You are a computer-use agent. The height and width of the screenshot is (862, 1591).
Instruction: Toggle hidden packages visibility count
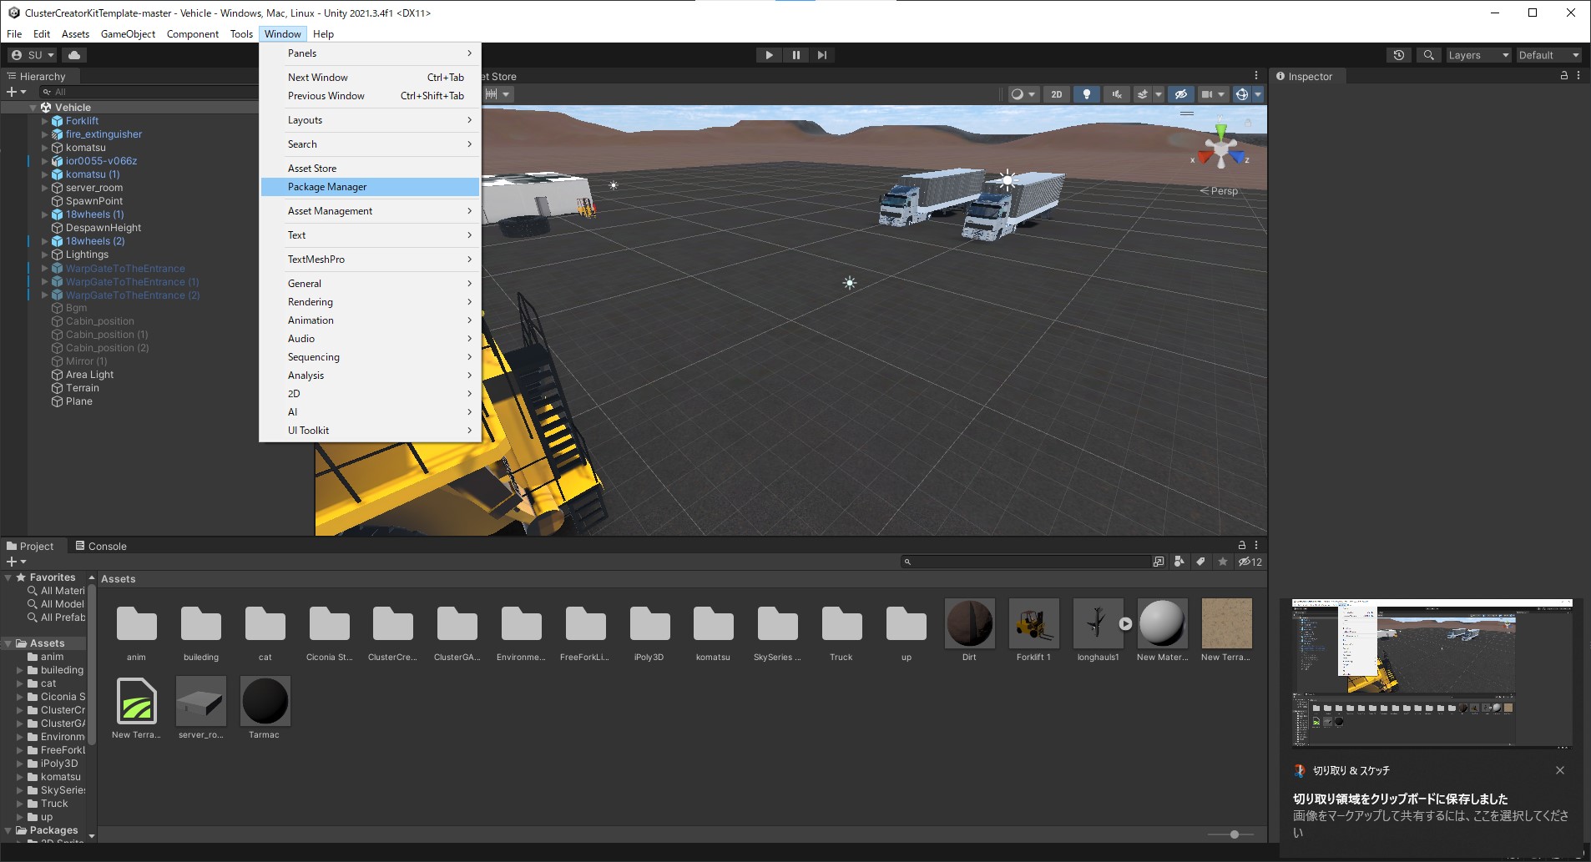click(1250, 562)
